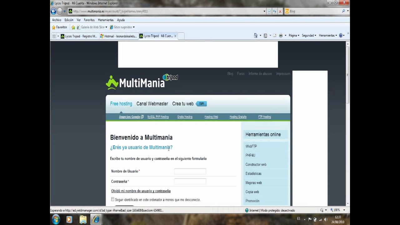Click the Windows Start orb
Screen dimensions: 400x225
pyautogui.click(x=56, y=219)
